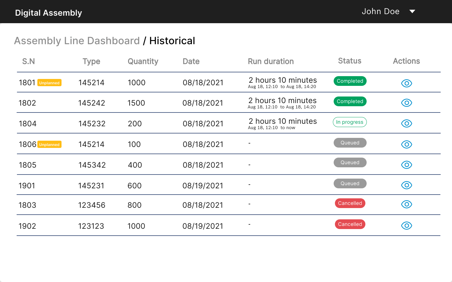Click the In progress status label
The image size is (452, 282).
[x=350, y=122]
